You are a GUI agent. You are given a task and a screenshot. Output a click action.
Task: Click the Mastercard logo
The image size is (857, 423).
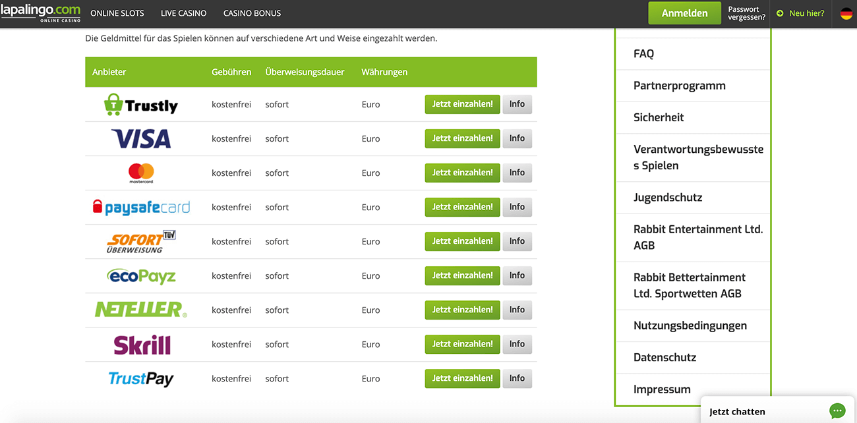[x=141, y=173]
